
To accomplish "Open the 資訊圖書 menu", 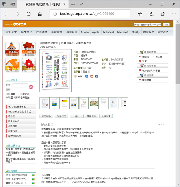I will pyautogui.click(x=11, y=32).
